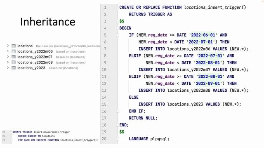Click 'BEFORE INSERT ON locations' in the small snippet
The image size is (264, 148).
36,136
